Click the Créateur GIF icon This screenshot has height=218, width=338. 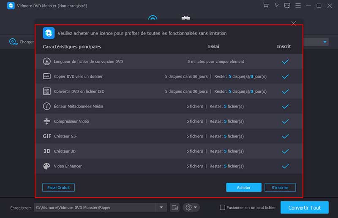[47, 136]
